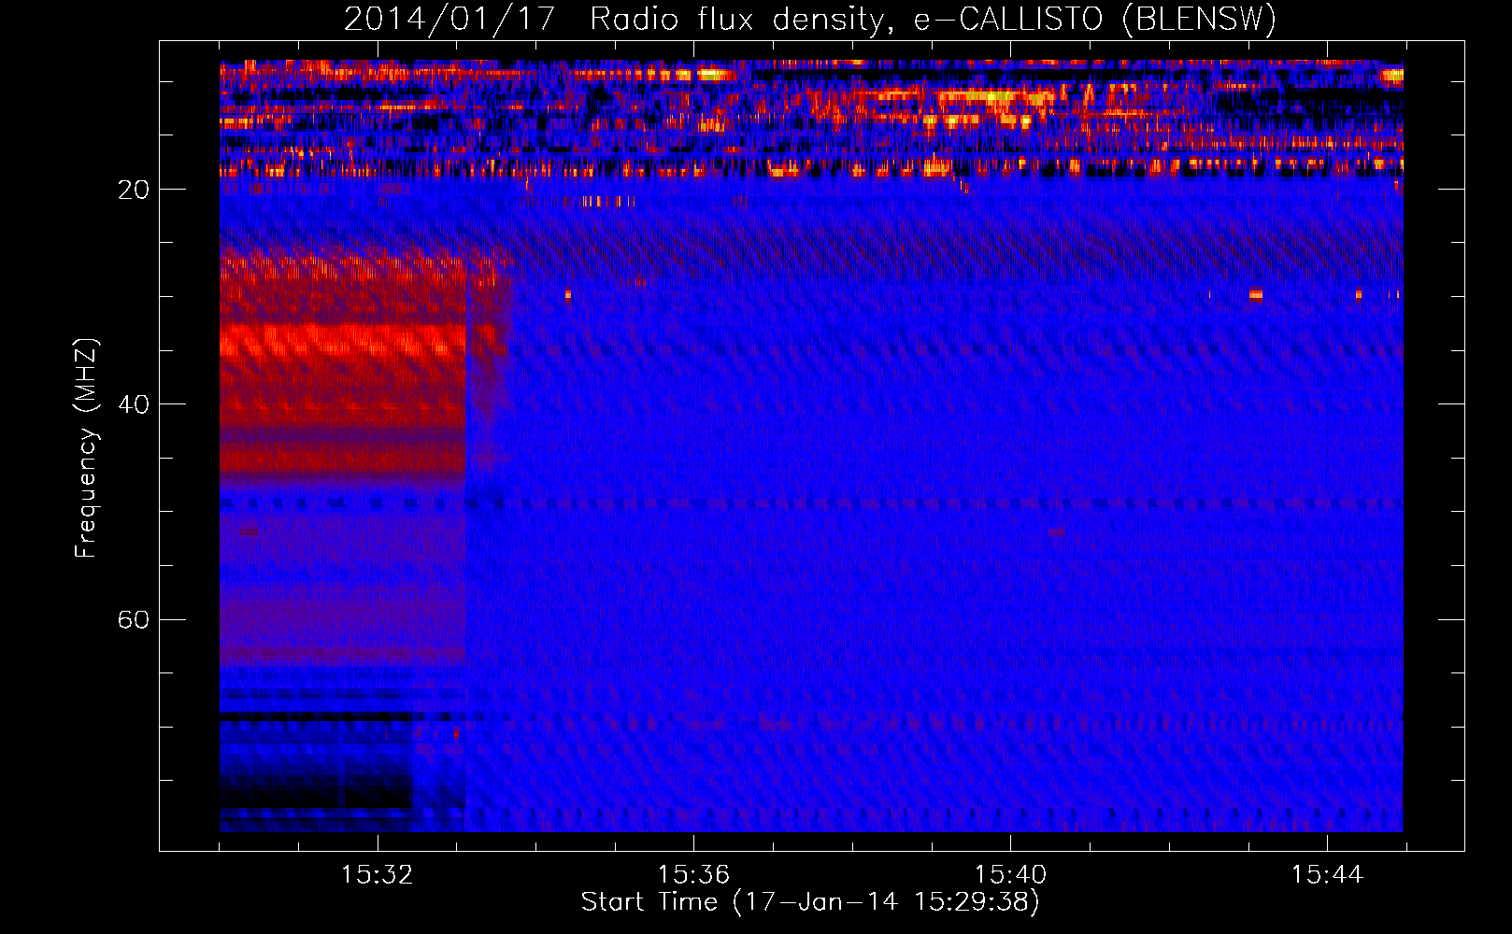
Task: Click the 15:36 time axis label
Action: point(693,875)
